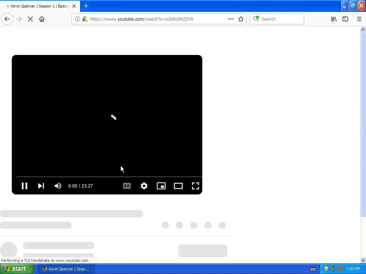
Task: Close the Kevin Spencer tab
Action: coord(74,6)
